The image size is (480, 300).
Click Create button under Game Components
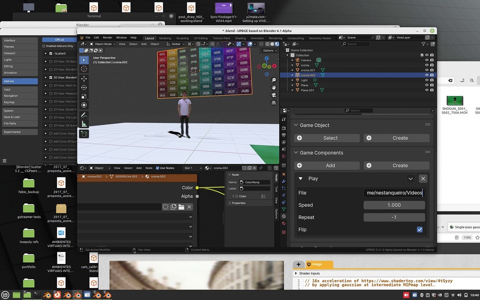[x=396, y=165]
